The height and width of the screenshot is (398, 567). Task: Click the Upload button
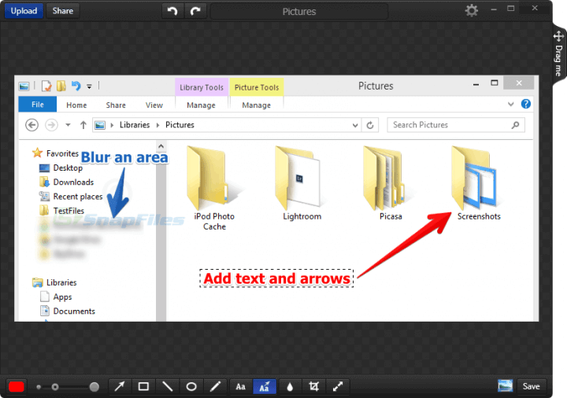(24, 11)
